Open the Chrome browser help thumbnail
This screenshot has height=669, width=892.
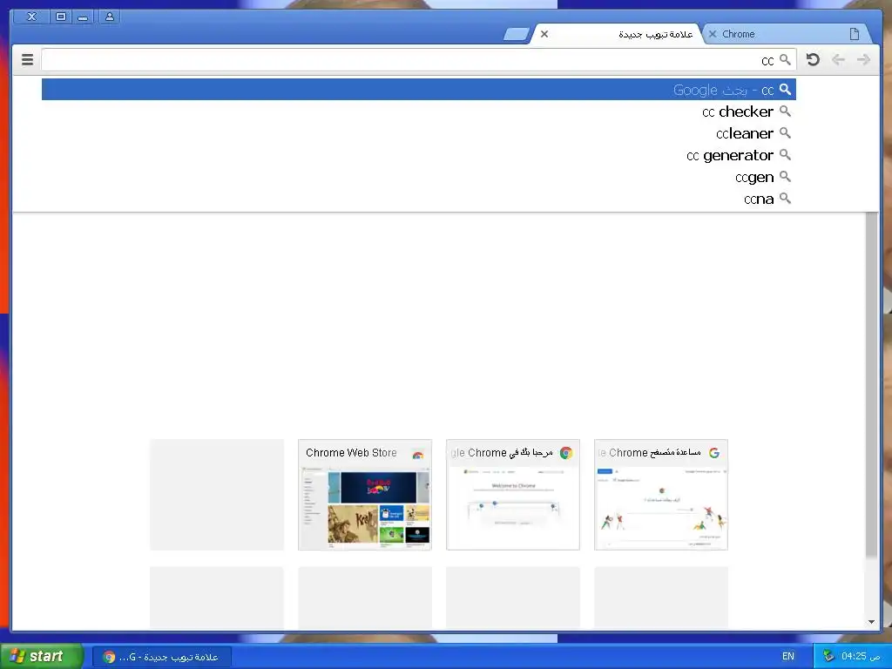click(x=660, y=495)
